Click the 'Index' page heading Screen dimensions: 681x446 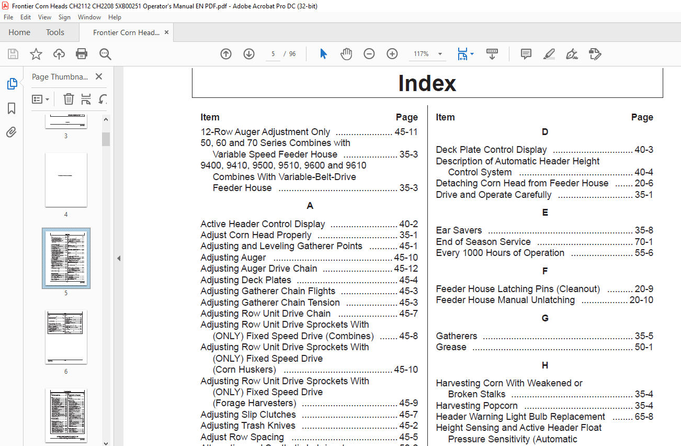(x=427, y=83)
